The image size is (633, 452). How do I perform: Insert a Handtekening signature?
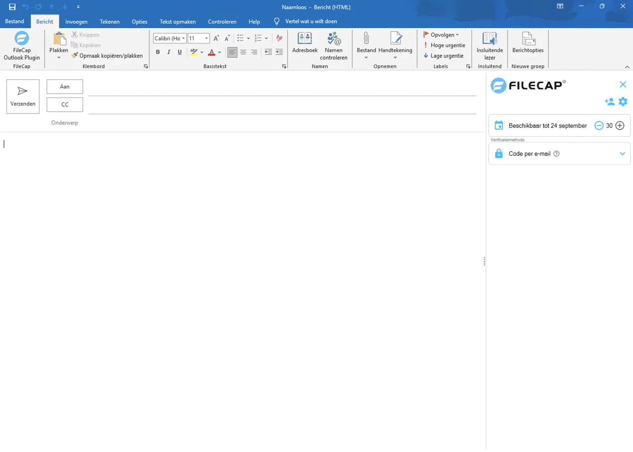click(395, 45)
